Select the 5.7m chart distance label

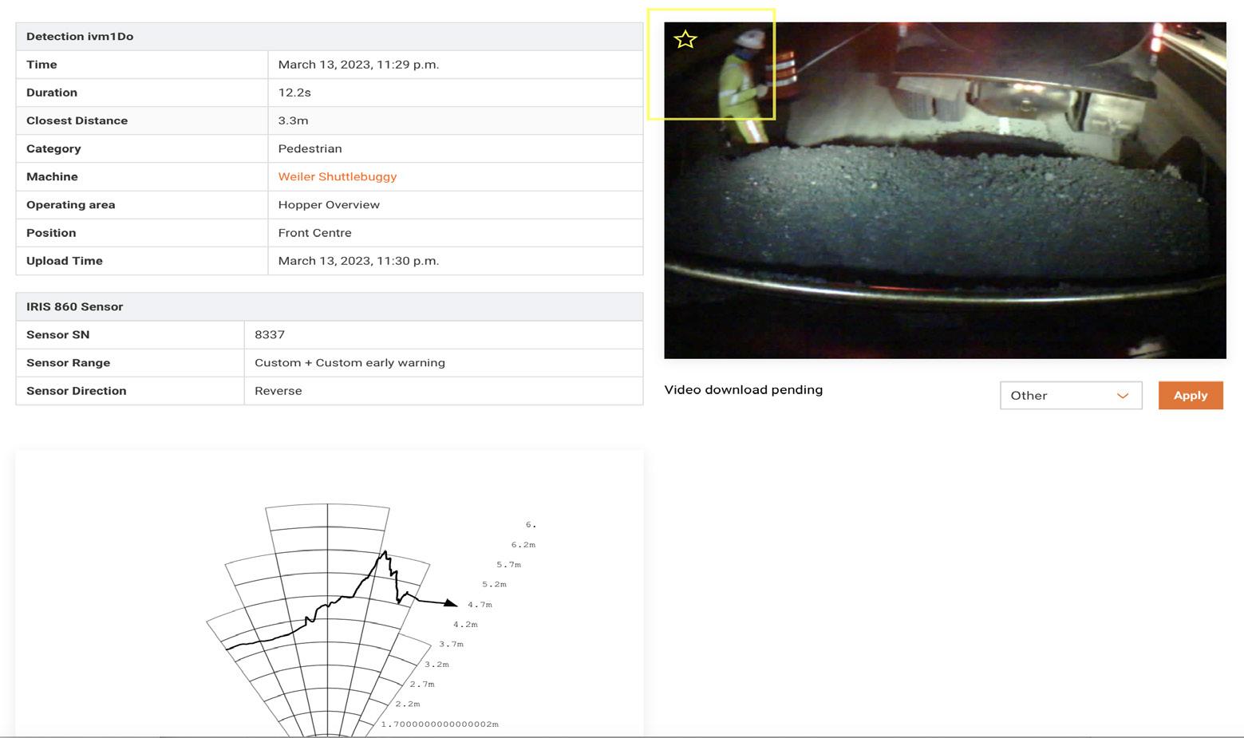pos(509,565)
